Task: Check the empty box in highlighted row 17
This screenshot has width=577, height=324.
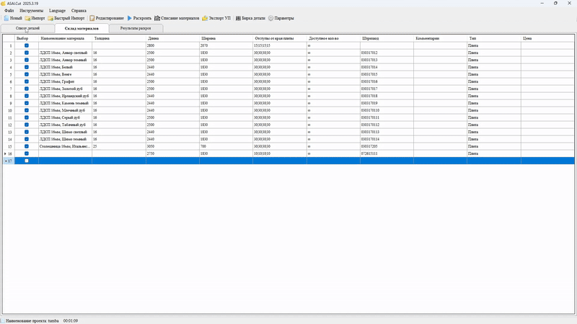Action: tap(27, 161)
